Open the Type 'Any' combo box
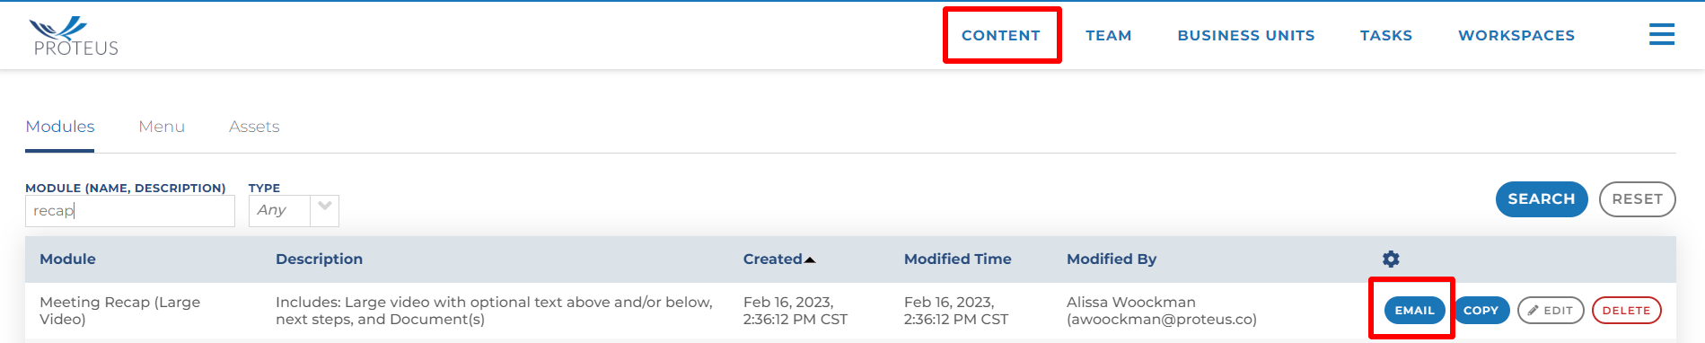The width and height of the screenshot is (1705, 343). click(294, 211)
